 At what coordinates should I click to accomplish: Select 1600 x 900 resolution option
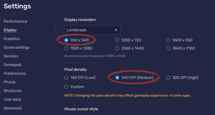tap(168, 40)
